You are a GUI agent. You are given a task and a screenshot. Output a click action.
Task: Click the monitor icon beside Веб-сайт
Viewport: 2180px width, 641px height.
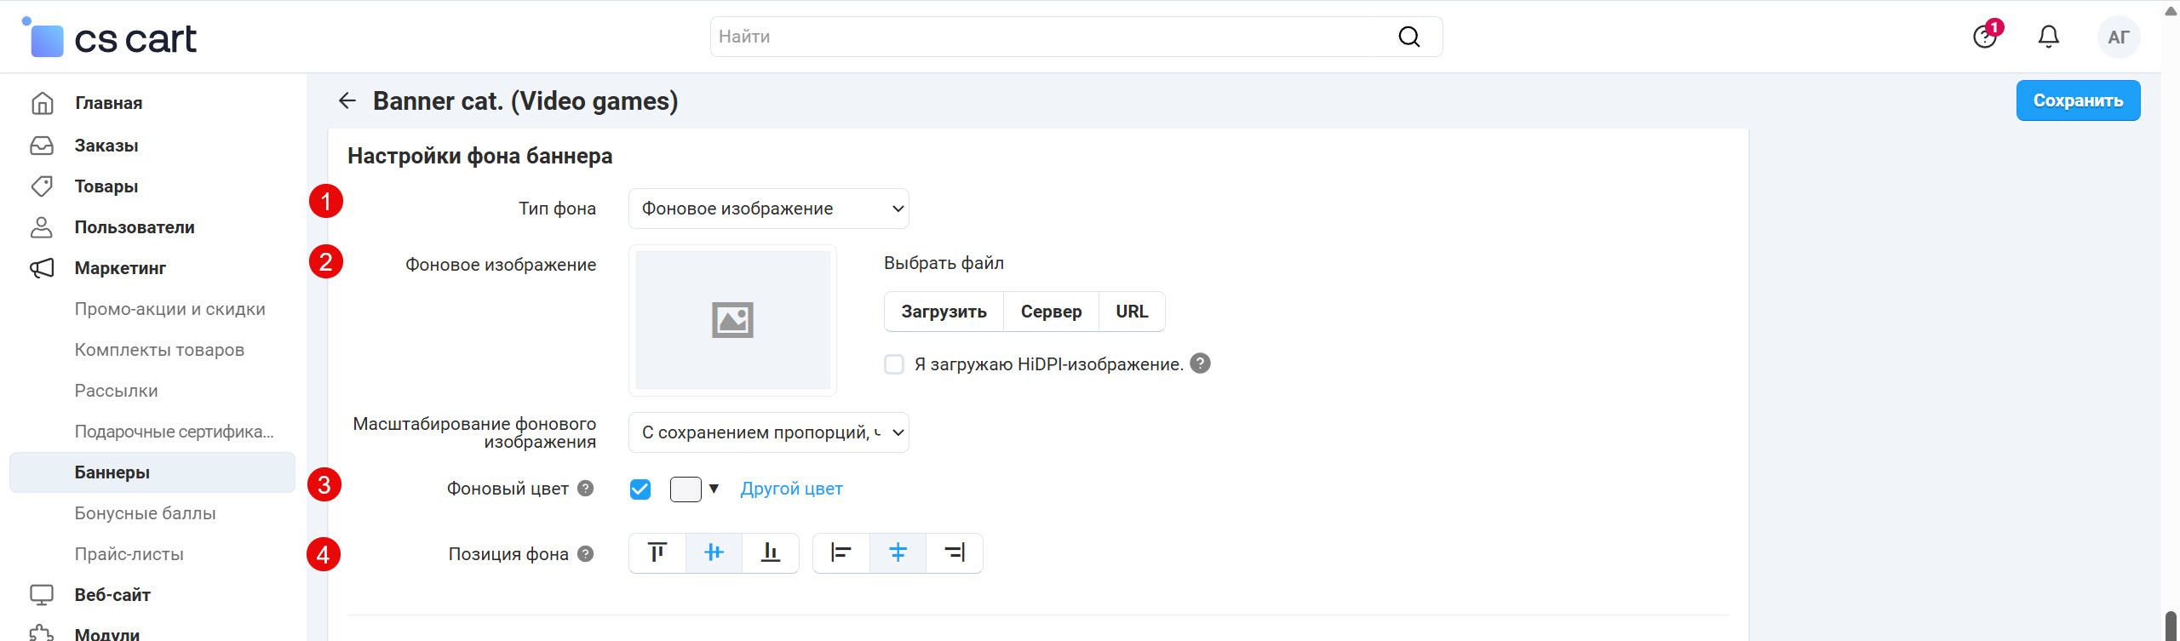[42, 595]
